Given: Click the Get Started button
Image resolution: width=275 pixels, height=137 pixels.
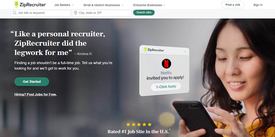Looking at the screenshot, I should 32,82.
